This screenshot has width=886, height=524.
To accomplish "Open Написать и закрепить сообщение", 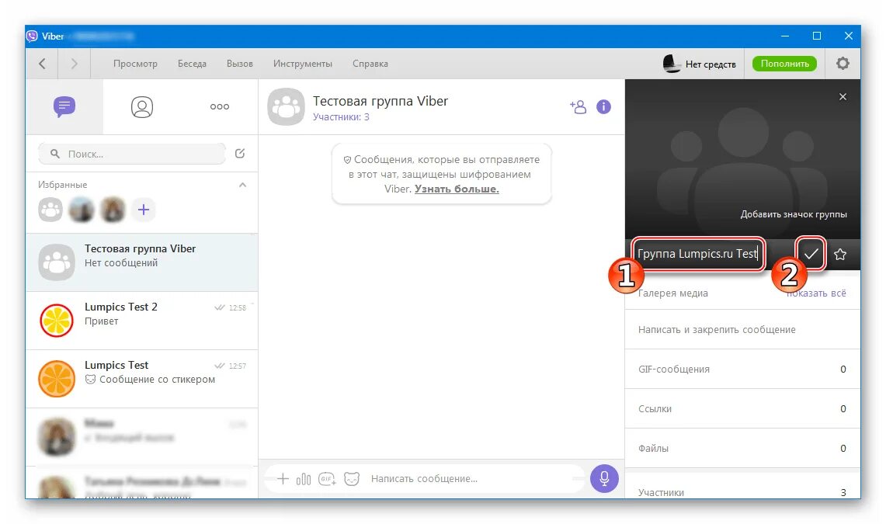I will coord(742,329).
